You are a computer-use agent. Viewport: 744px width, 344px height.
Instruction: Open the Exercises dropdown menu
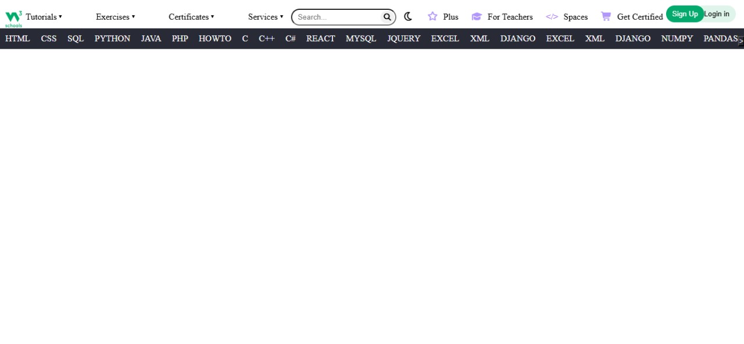click(115, 17)
